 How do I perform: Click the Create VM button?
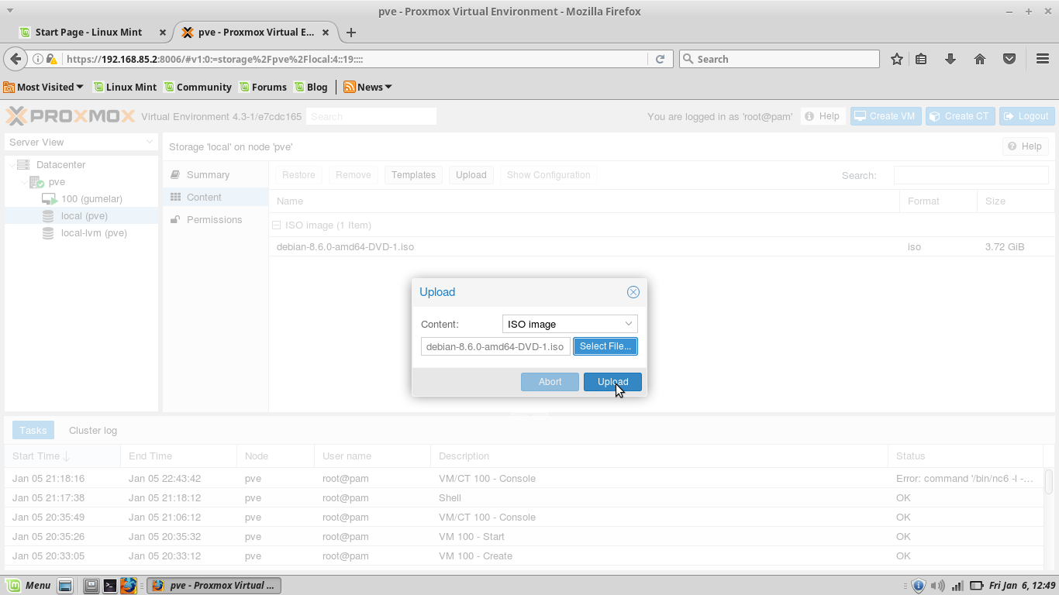pyautogui.click(x=885, y=116)
